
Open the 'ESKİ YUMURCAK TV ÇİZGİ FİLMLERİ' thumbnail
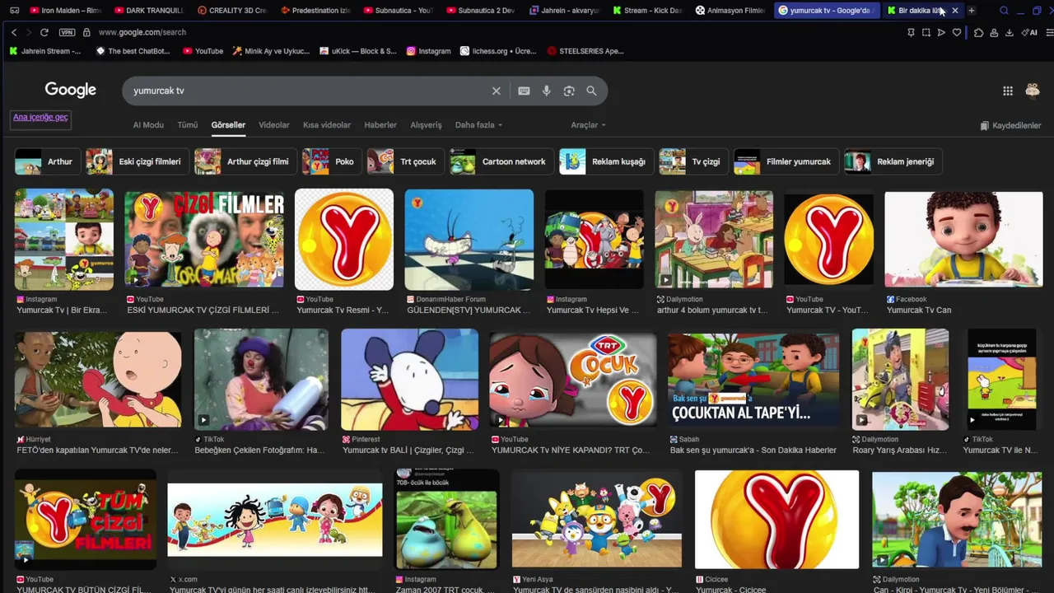click(204, 240)
